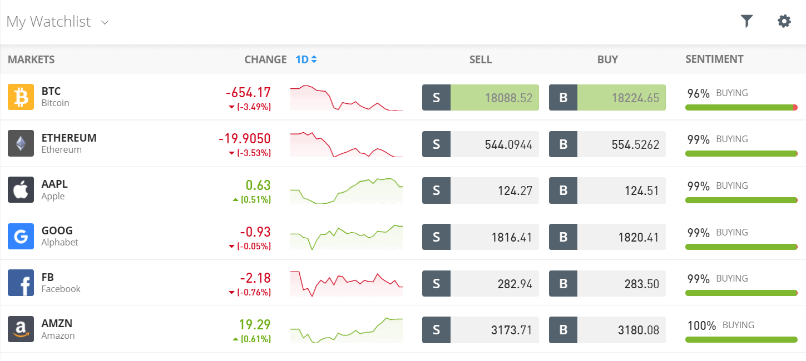Open the Alphabet Google logo icon
806x361 pixels.
[21, 236]
